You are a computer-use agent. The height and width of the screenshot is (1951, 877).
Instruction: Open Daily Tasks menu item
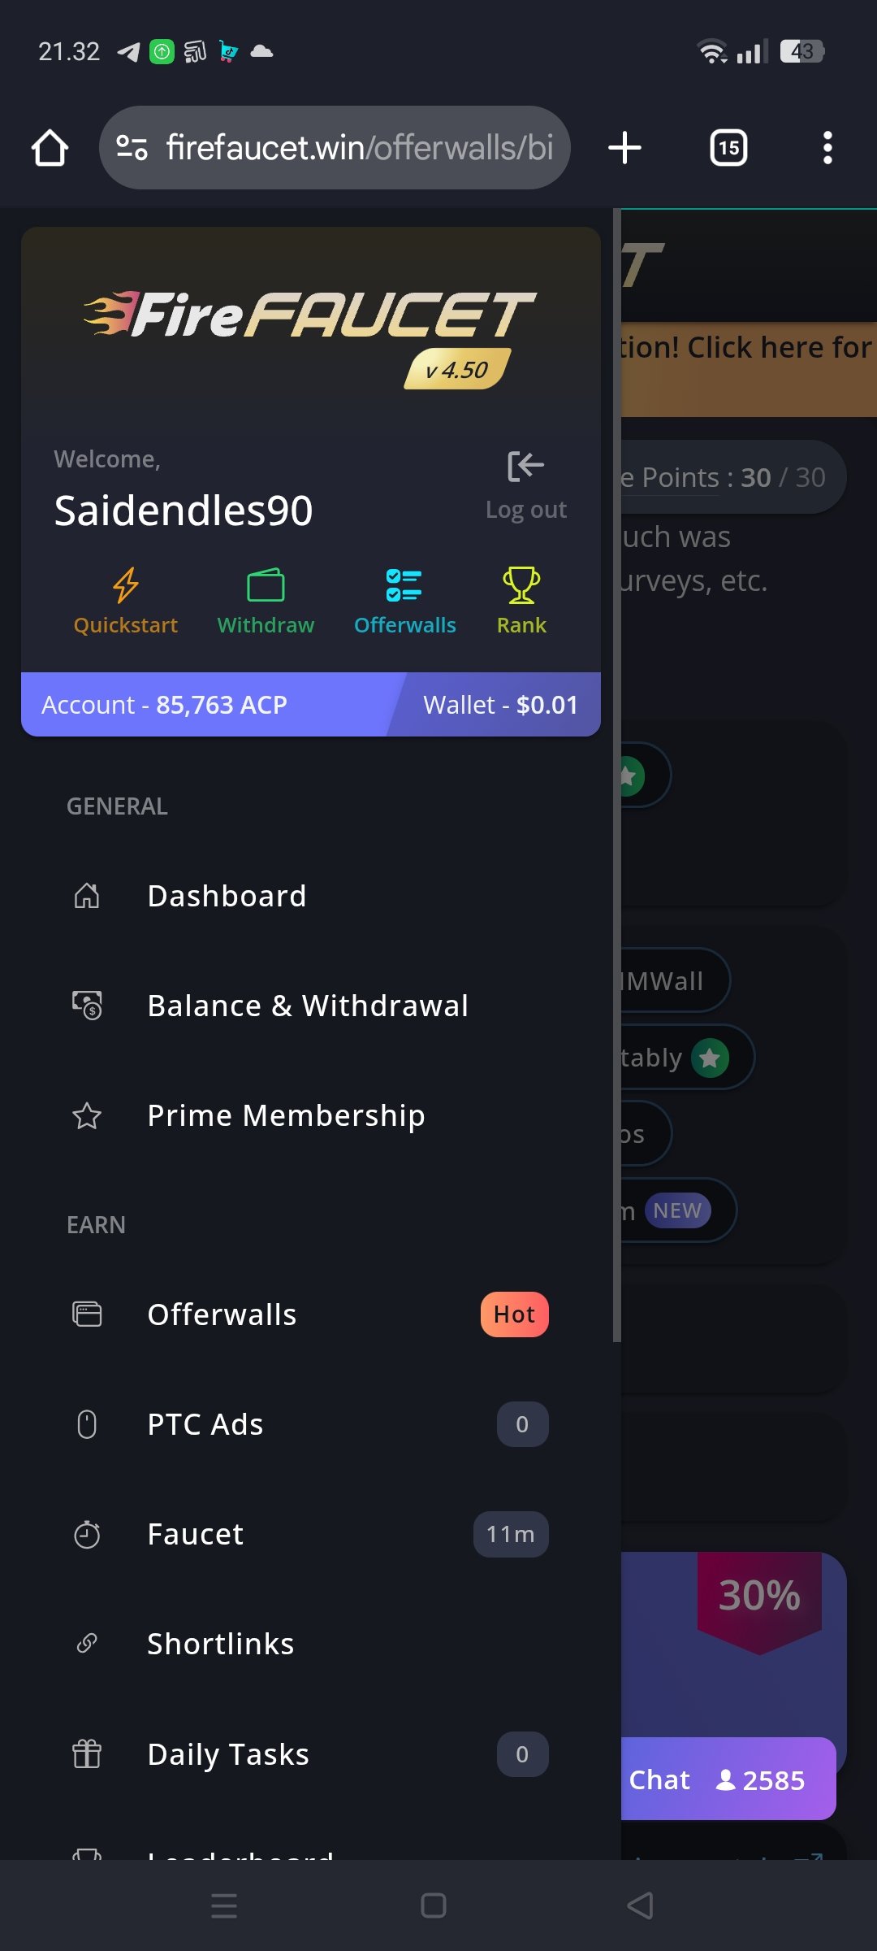(x=309, y=1754)
